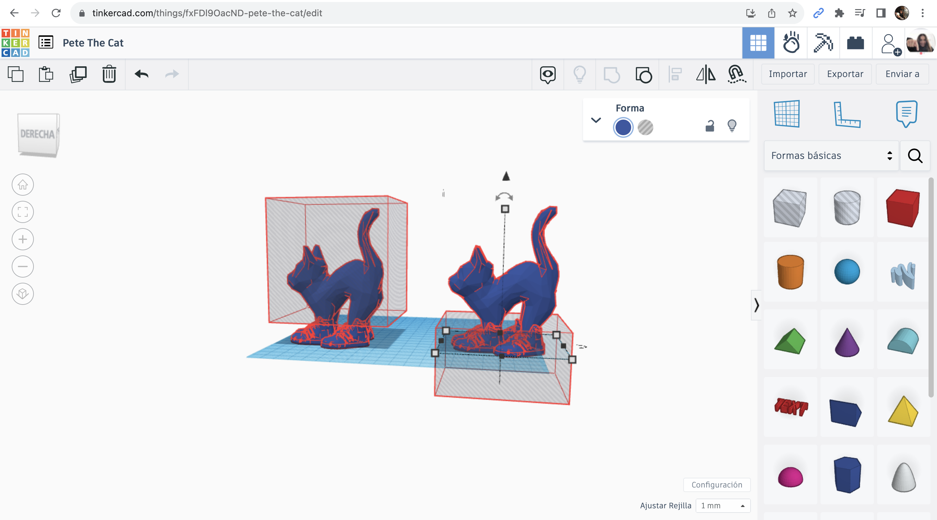Open the Minecraft pickaxe mode
Image resolution: width=937 pixels, height=520 pixels.
(823, 43)
